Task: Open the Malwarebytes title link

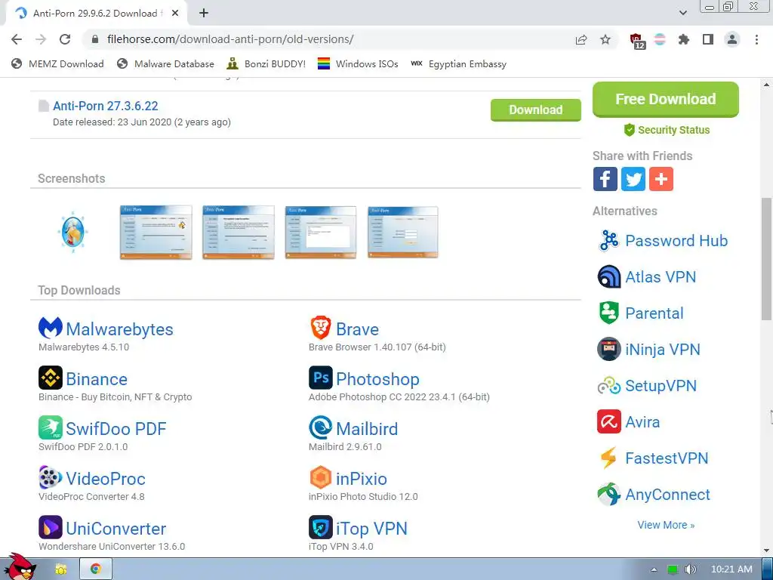Action: tap(119, 329)
